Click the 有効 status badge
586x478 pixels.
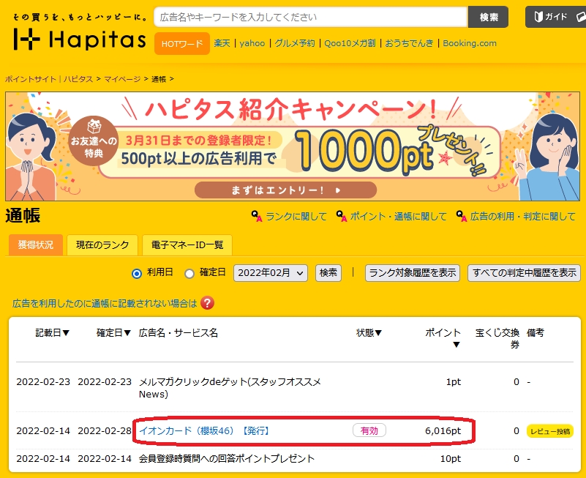[x=369, y=431]
